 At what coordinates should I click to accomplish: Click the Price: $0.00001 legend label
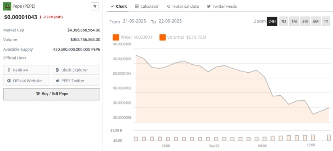click(136, 38)
